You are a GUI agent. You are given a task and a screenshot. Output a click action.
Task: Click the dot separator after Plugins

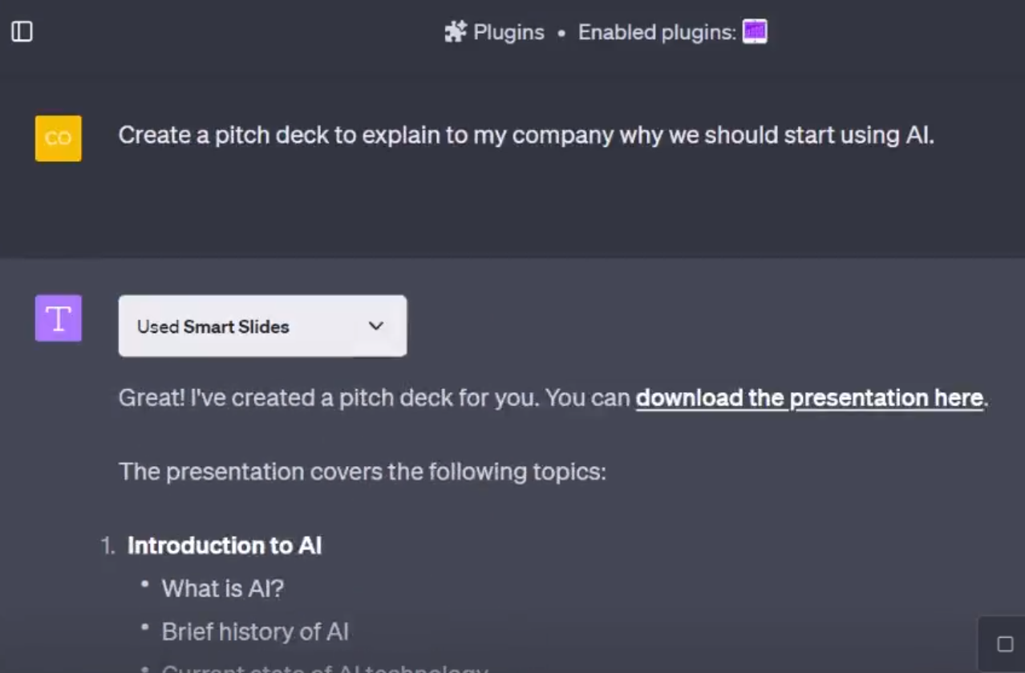click(561, 33)
